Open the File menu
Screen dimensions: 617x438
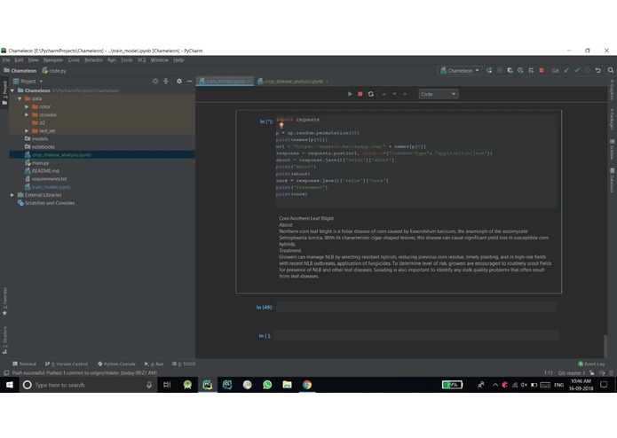click(x=6, y=60)
